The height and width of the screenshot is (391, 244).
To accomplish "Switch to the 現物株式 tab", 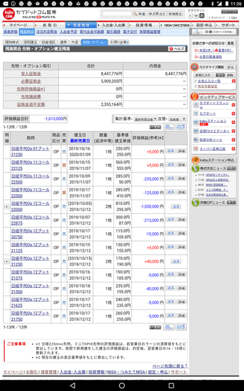I will pos(12,42).
